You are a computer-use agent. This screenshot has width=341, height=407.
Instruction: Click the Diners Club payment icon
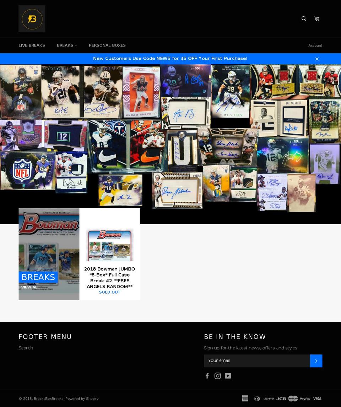click(x=257, y=398)
